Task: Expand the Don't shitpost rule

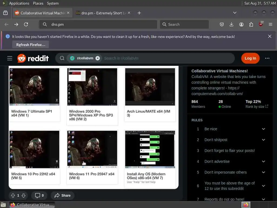Action: point(263,140)
